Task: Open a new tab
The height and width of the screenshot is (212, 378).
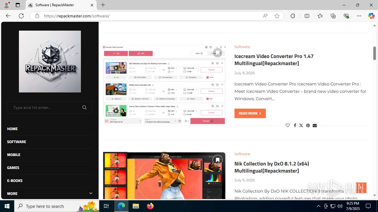Action: [x=103, y=5]
